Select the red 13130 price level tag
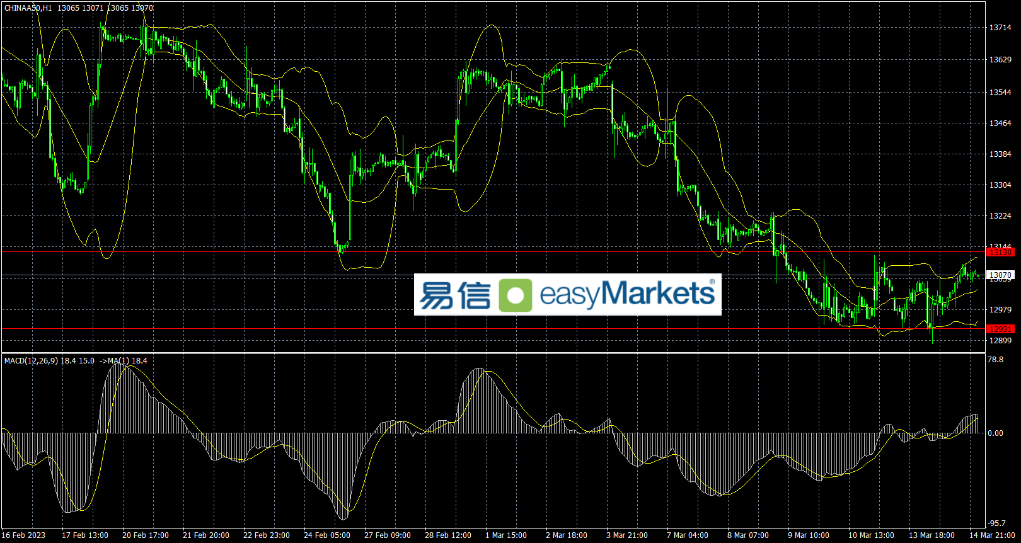Image resolution: width=1021 pixels, height=543 pixels. tap(1000, 253)
